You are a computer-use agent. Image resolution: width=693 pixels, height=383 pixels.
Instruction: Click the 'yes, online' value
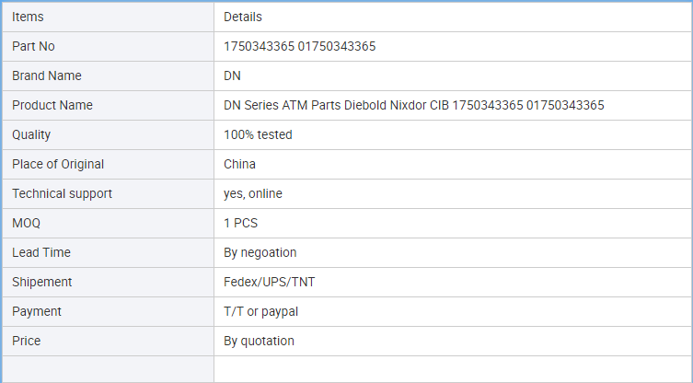(x=253, y=193)
